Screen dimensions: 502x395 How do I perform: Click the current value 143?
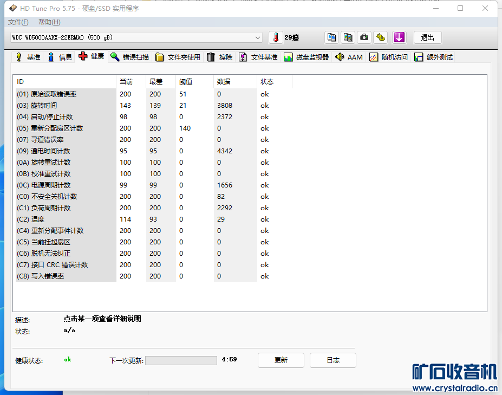pyautogui.click(x=126, y=106)
